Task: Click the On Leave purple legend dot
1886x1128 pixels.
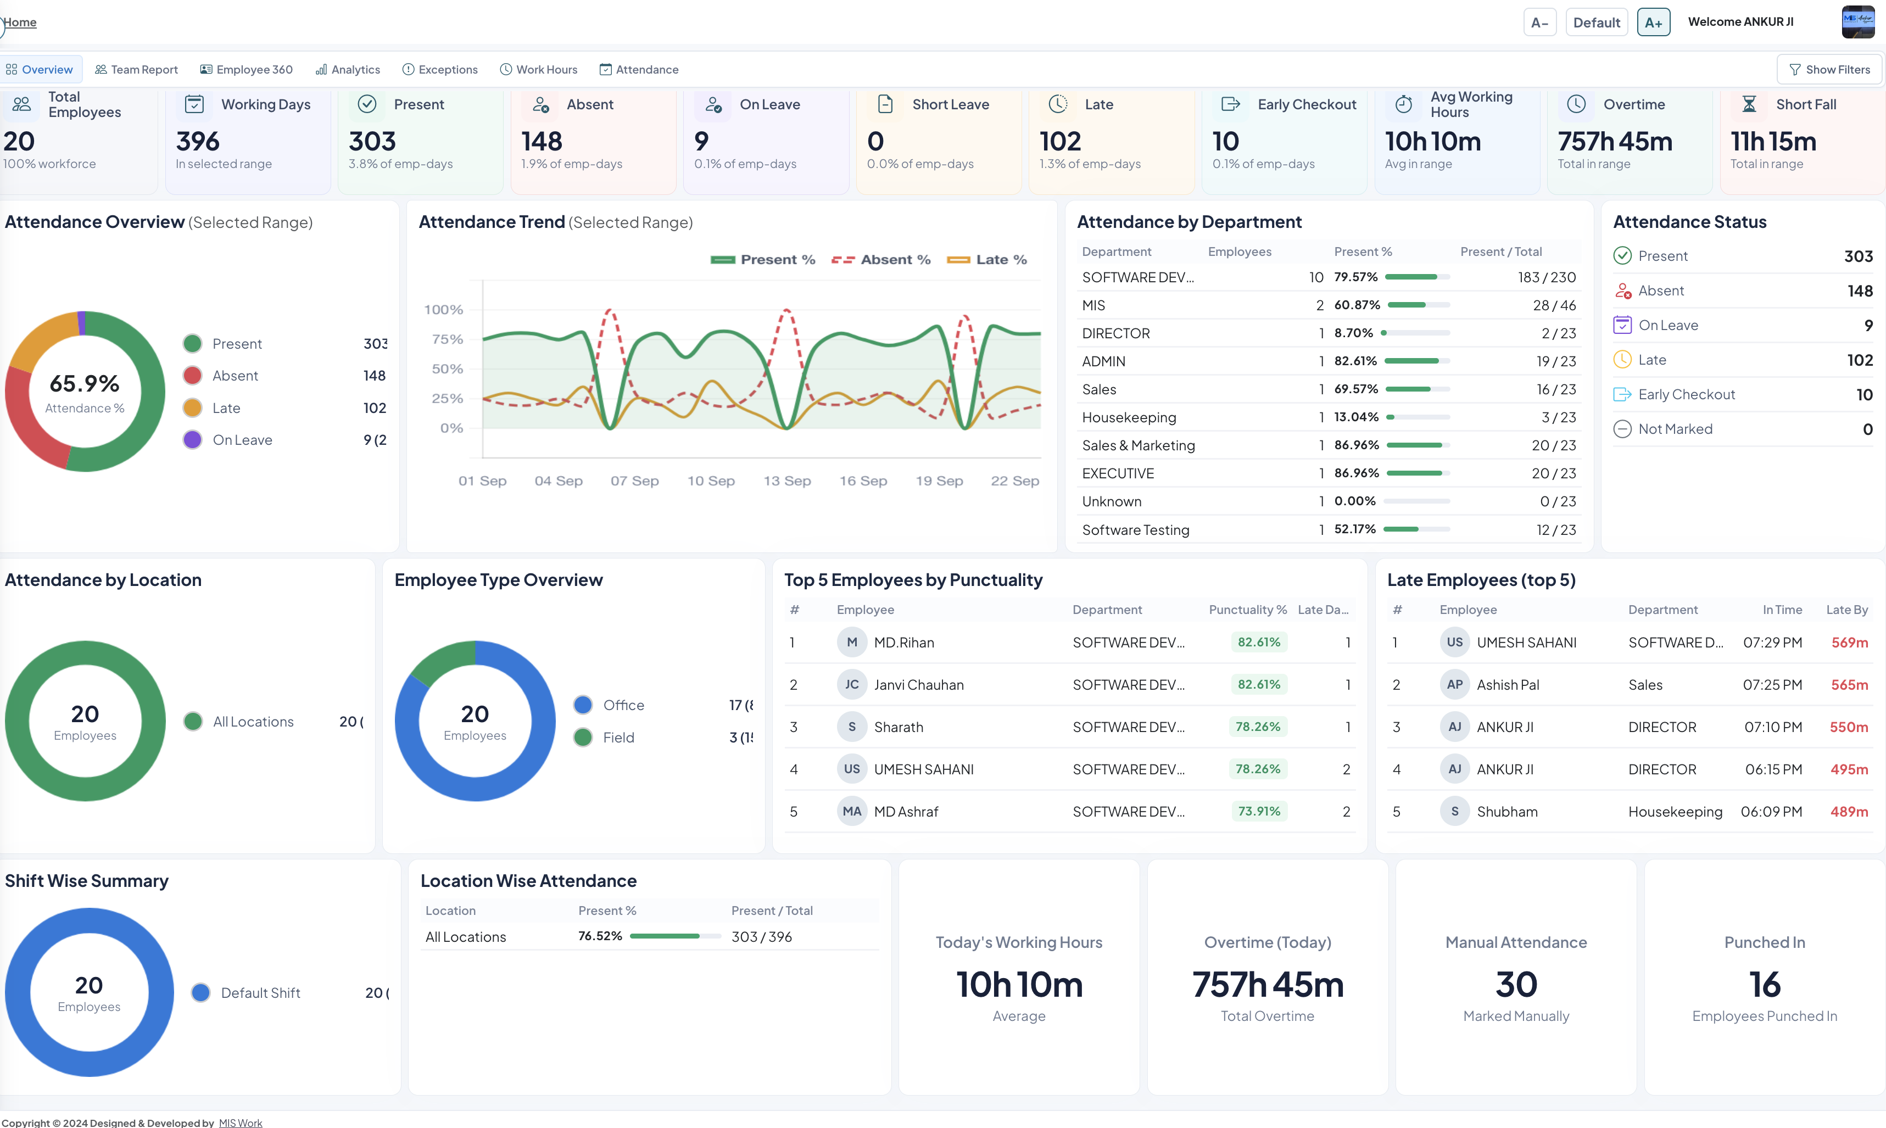Action: [192, 440]
